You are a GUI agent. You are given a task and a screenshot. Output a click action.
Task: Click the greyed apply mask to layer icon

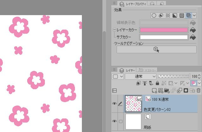point(192,91)
